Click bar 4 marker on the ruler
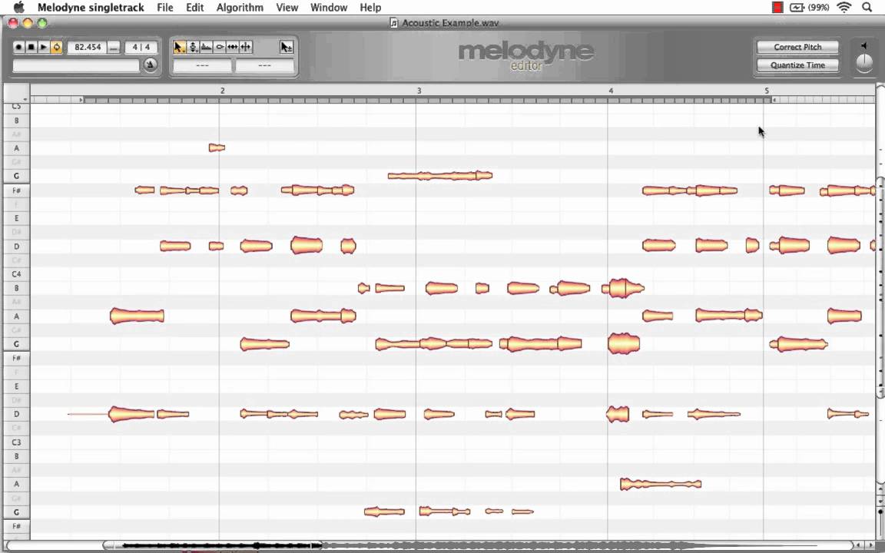Screen dimensions: 885x553 (611, 91)
